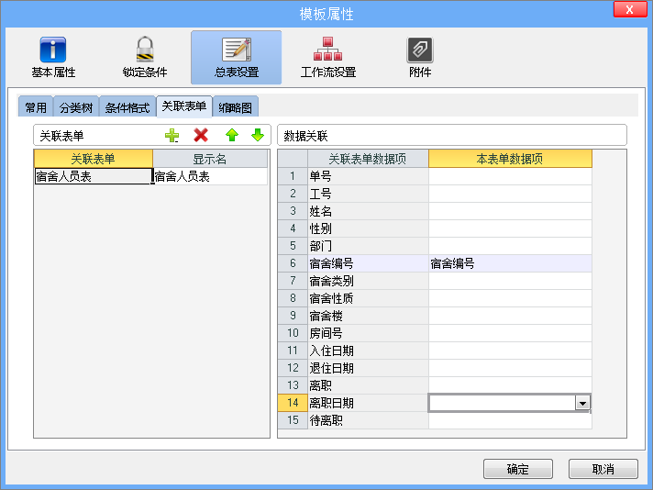Select the 房间号 data item row
The height and width of the screenshot is (490, 653).
point(368,333)
